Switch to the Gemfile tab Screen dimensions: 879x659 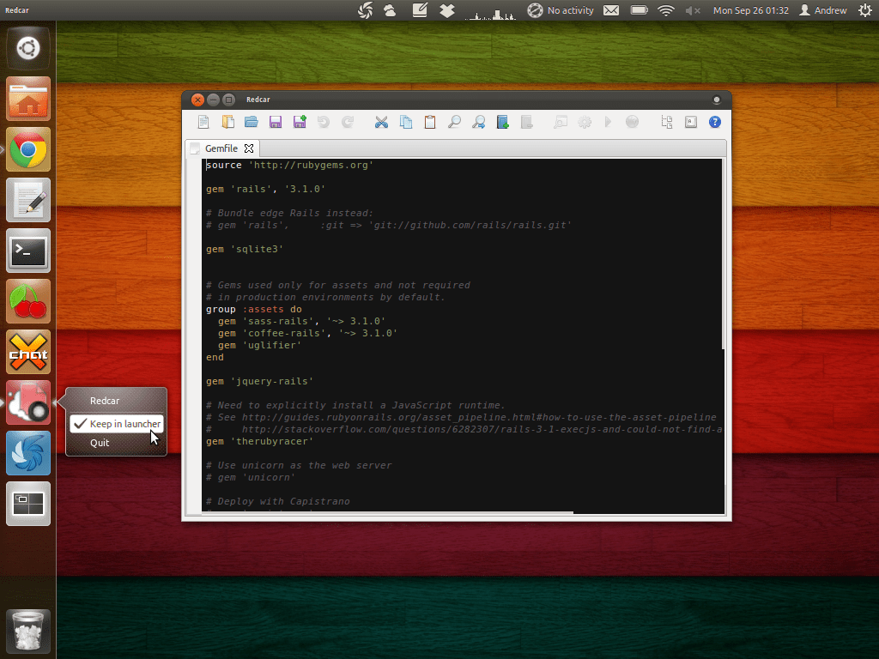coord(221,148)
